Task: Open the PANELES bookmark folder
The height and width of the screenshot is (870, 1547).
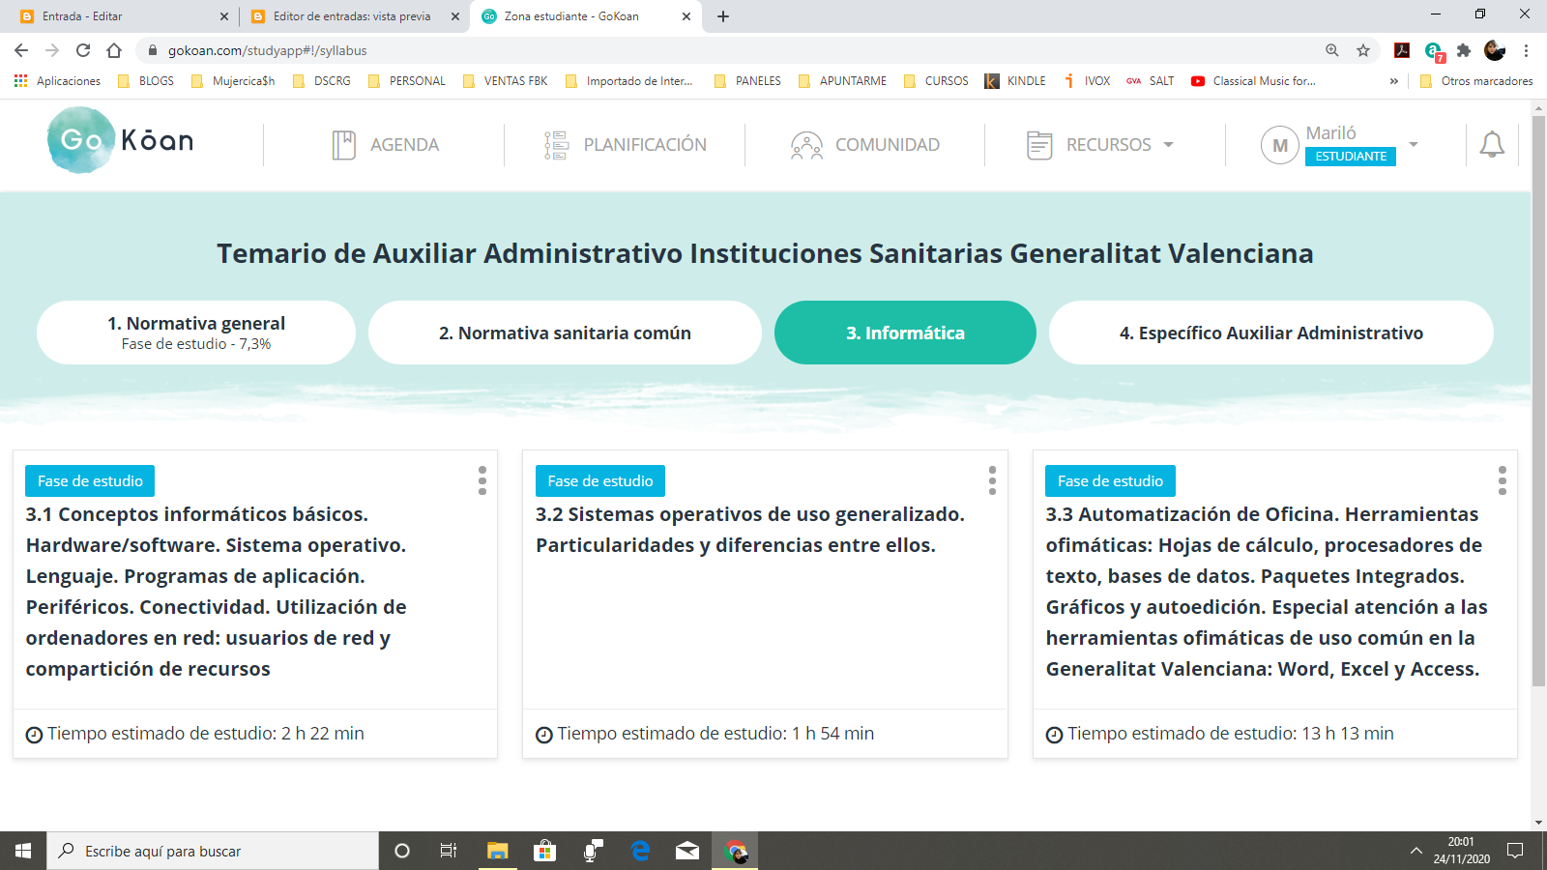Action: [747, 81]
